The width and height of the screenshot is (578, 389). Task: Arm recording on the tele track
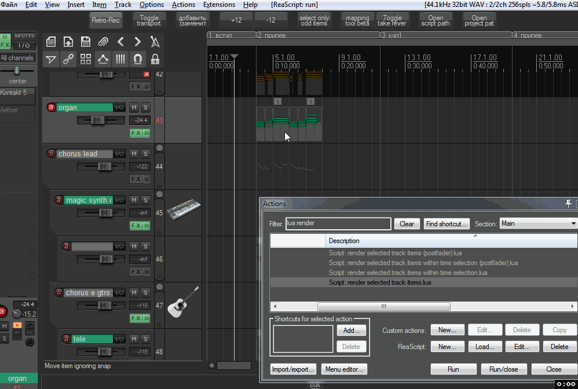click(x=65, y=339)
